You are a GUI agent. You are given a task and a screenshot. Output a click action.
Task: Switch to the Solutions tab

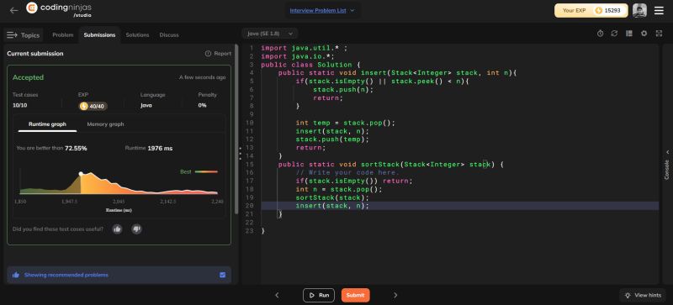(x=137, y=35)
